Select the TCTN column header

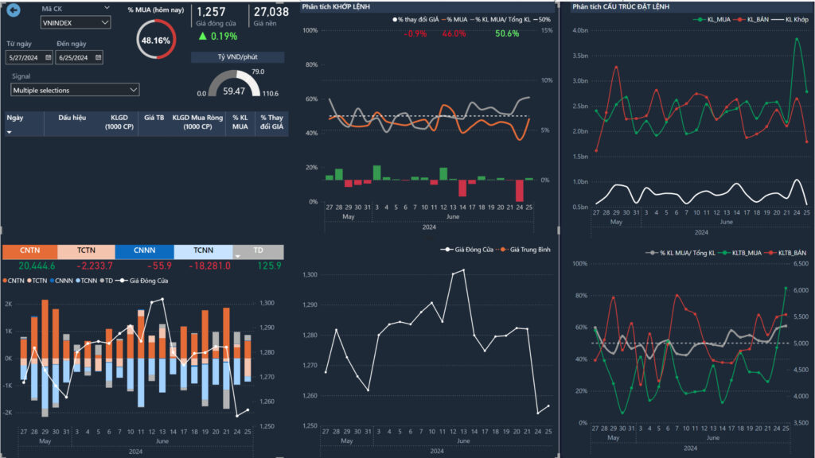pos(86,252)
